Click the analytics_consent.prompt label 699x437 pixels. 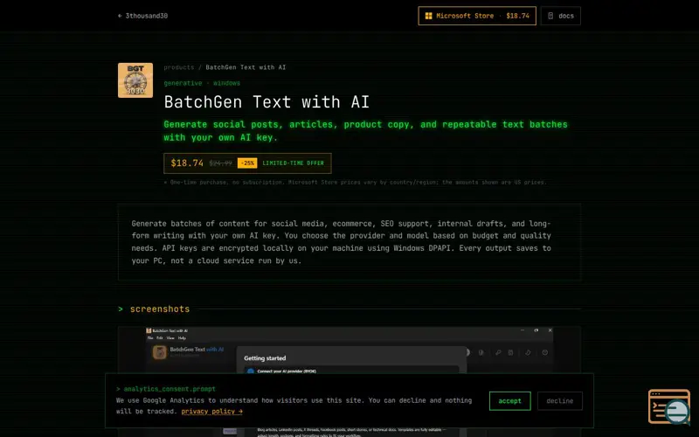coord(170,389)
